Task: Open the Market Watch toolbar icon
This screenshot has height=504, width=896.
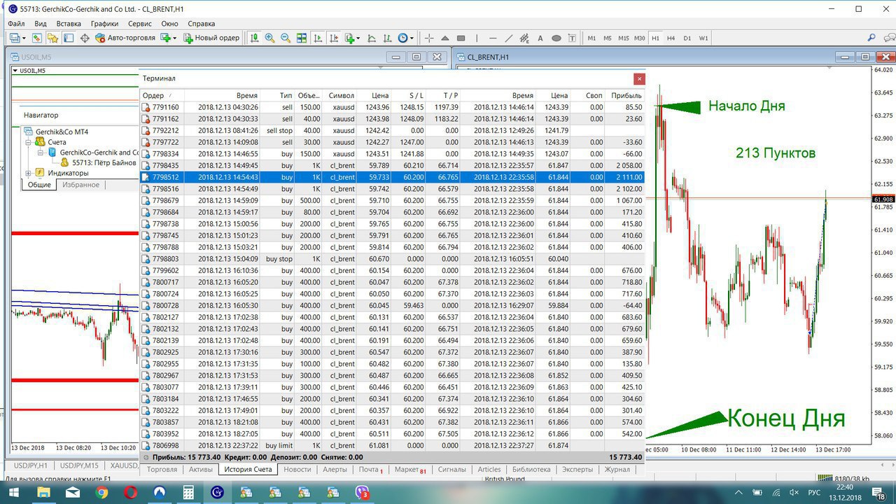Action: (x=36, y=38)
